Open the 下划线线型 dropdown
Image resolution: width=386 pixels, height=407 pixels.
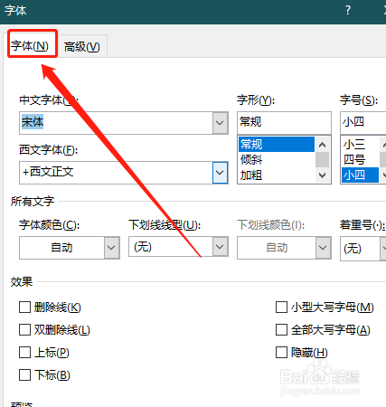coord(220,247)
